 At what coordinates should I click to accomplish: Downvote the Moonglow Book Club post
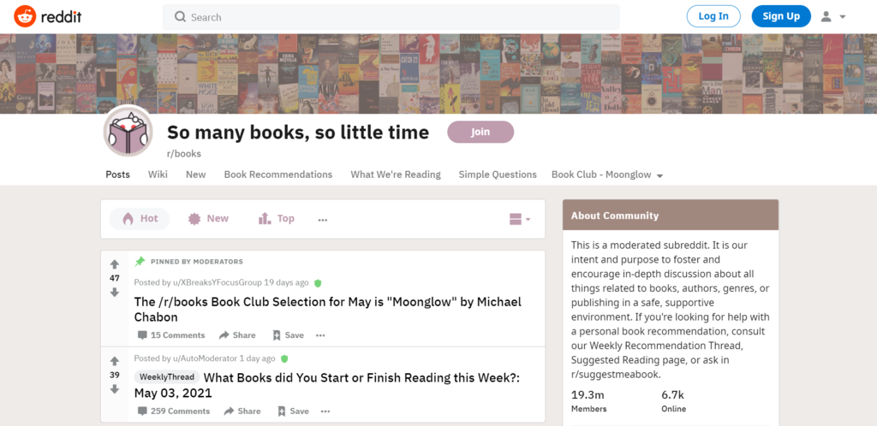coord(115,293)
